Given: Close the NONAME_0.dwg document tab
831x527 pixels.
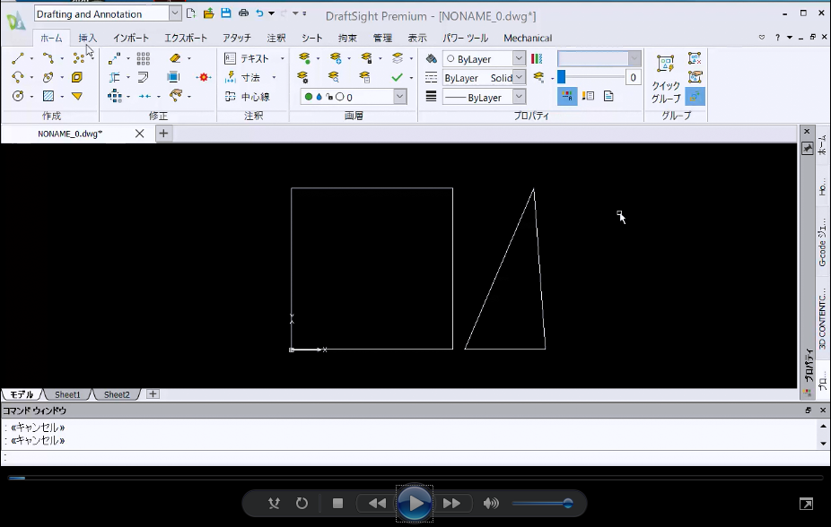Looking at the screenshot, I should tap(139, 134).
